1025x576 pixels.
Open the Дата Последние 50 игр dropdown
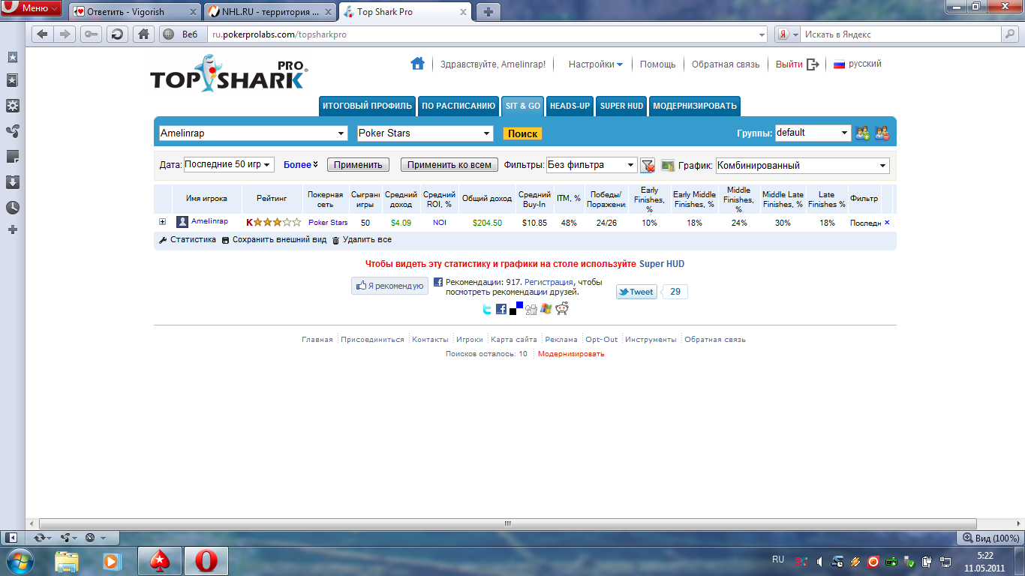pyautogui.click(x=229, y=165)
